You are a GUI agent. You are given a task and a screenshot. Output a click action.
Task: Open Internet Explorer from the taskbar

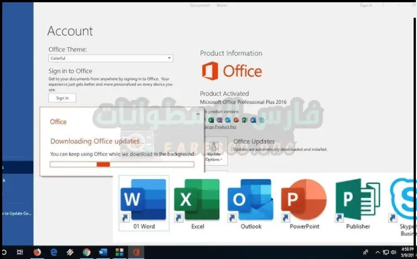point(54,252)
